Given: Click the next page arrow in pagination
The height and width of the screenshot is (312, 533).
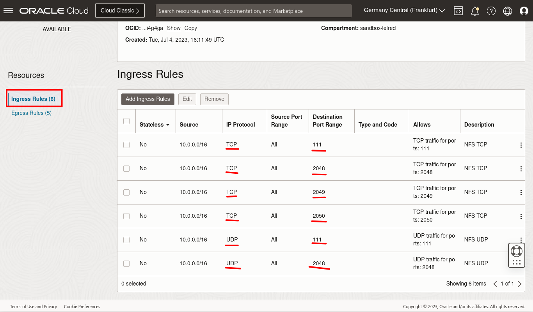Looking at the screenshot, I should 520,284.
